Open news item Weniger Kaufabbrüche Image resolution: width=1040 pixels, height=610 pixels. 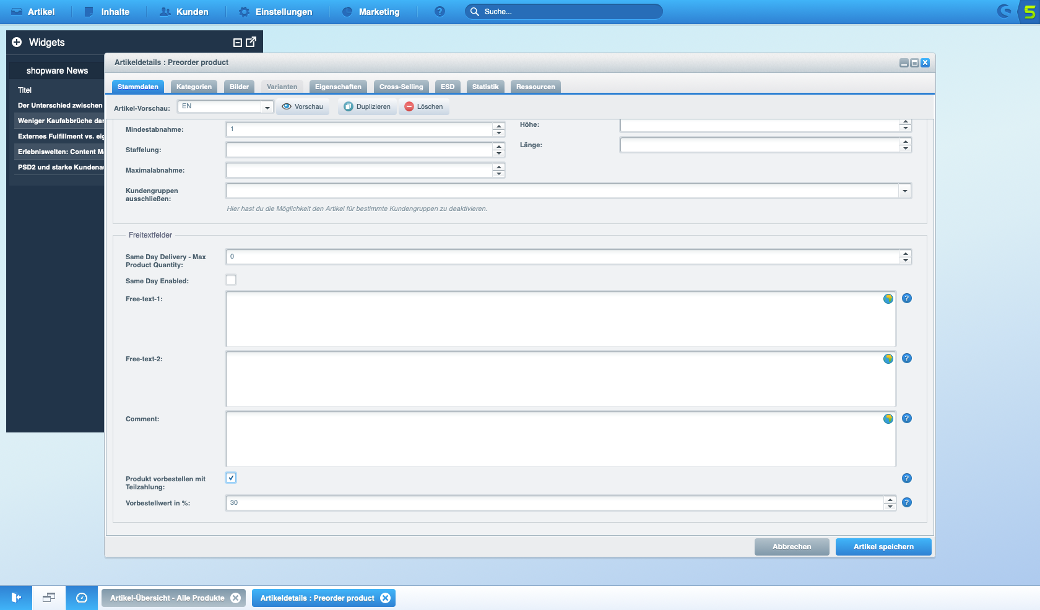click(60, 121)
